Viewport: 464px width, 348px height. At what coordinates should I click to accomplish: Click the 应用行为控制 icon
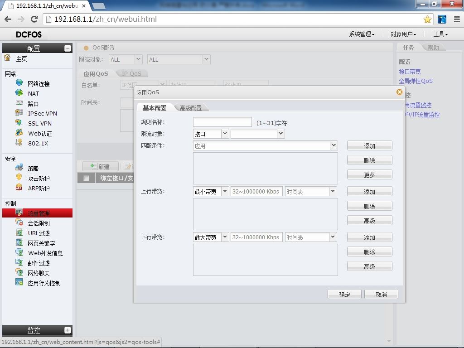click(x=19, y=282)
